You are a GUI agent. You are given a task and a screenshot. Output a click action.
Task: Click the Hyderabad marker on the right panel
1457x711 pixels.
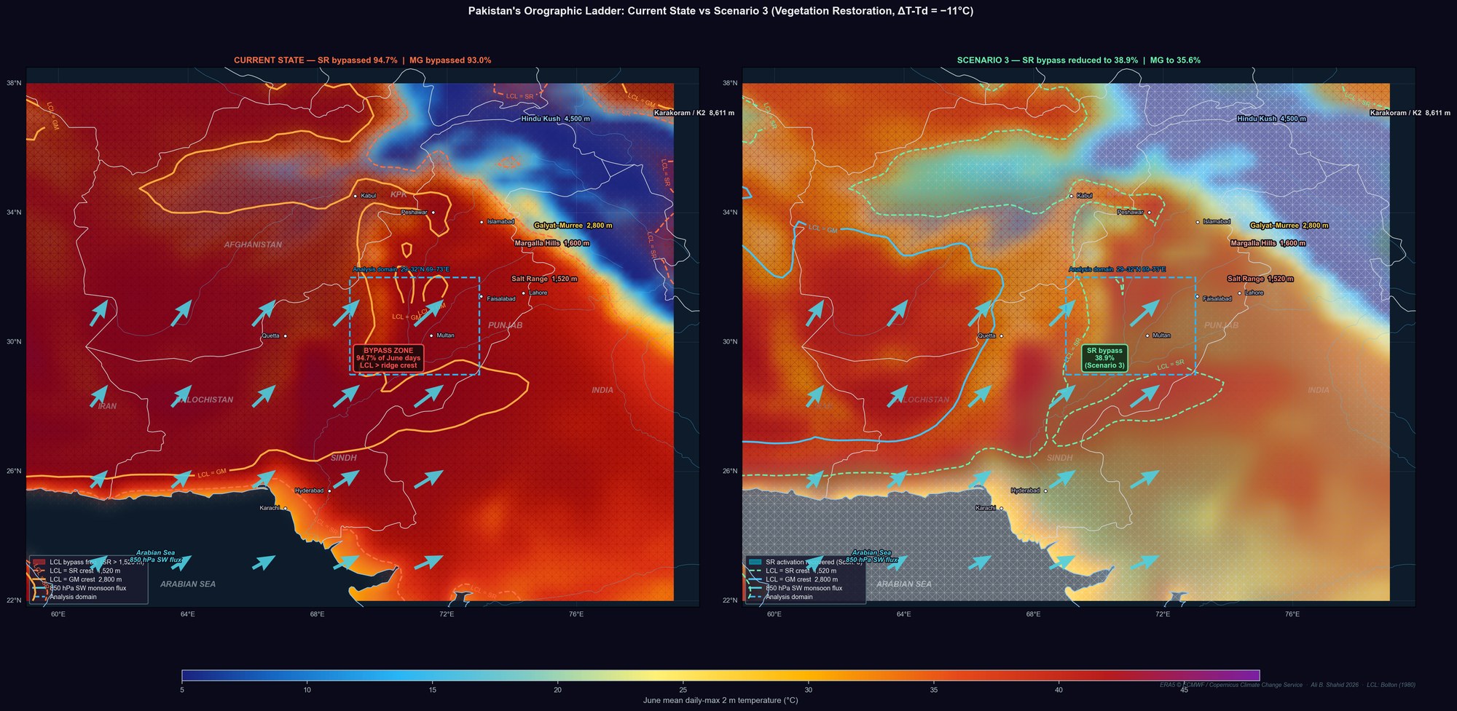pos(1047,491)
